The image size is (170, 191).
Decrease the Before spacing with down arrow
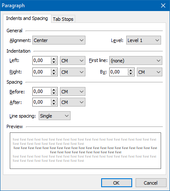54,93
